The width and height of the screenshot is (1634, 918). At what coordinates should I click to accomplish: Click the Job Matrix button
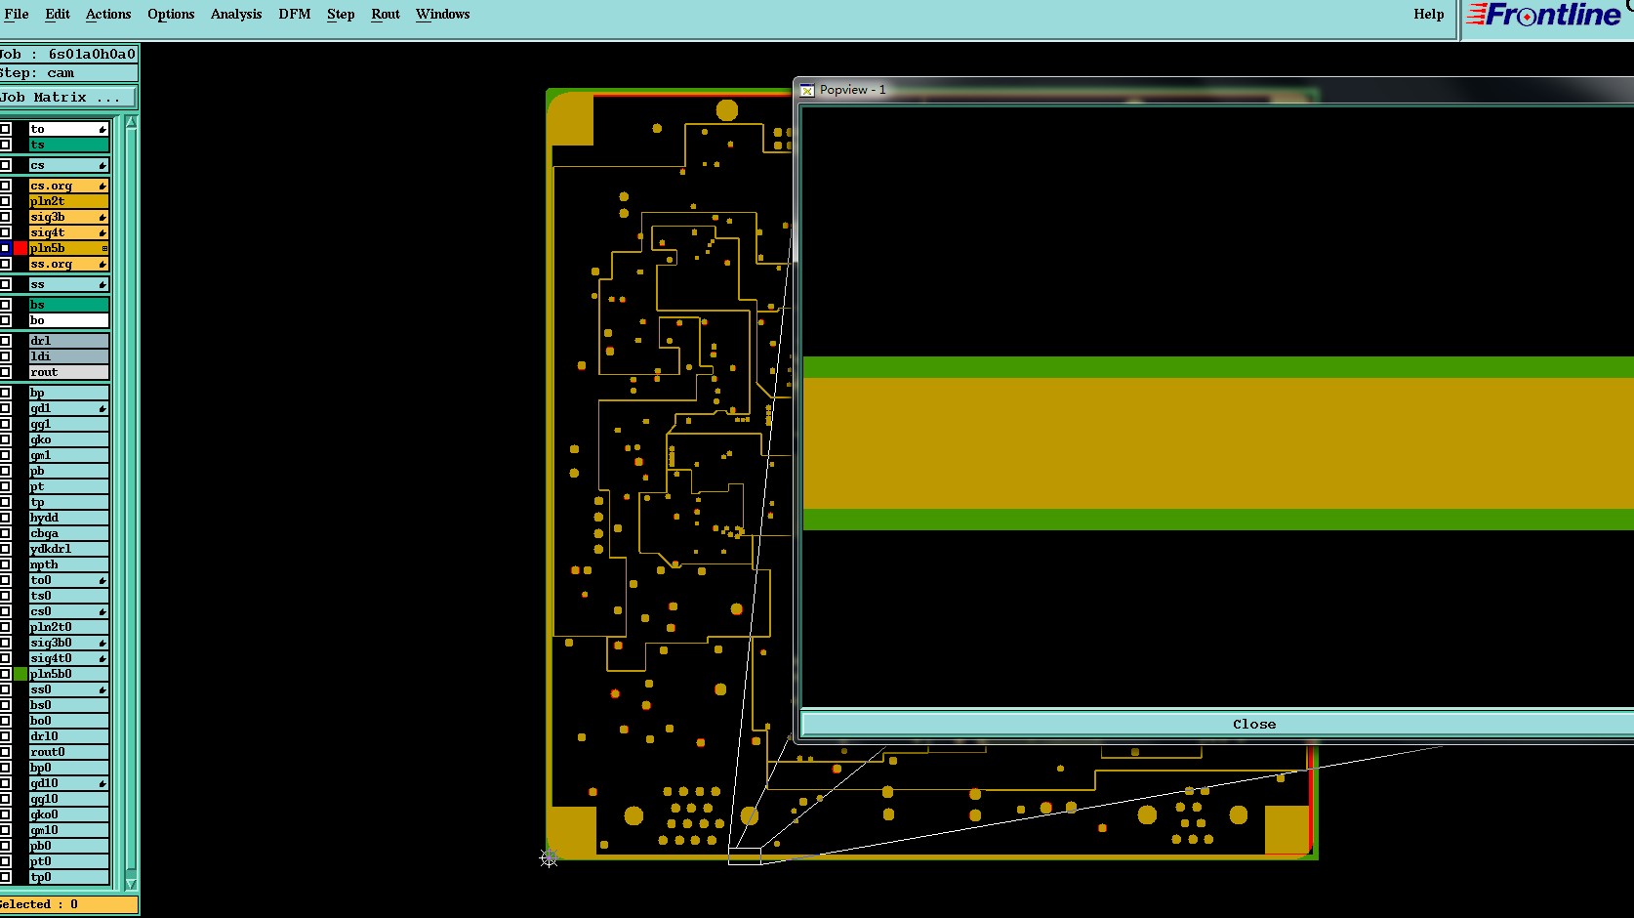click(68, 98)
